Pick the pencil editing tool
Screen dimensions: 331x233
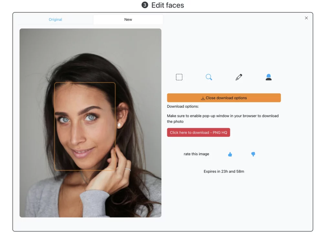coord(238,77)
